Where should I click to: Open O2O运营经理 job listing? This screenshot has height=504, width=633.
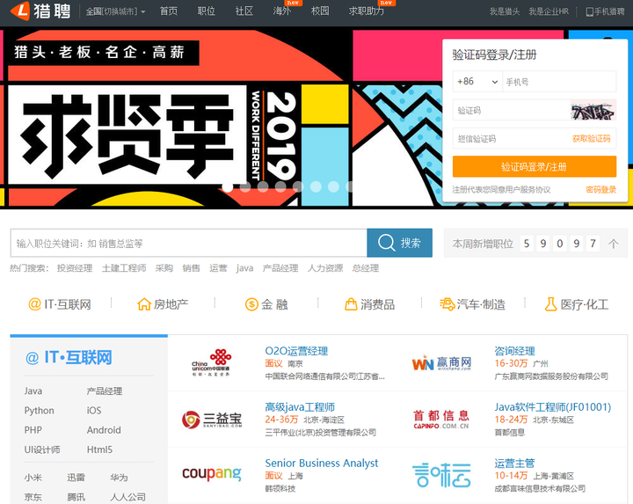[x=296, y=351]
